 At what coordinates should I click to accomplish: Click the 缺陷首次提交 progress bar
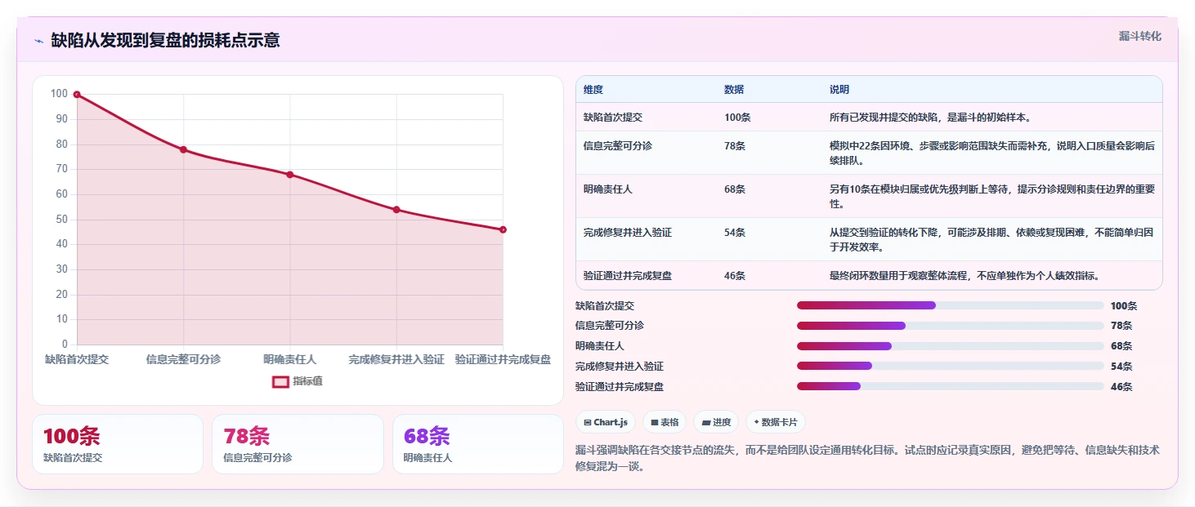point(951,305)
